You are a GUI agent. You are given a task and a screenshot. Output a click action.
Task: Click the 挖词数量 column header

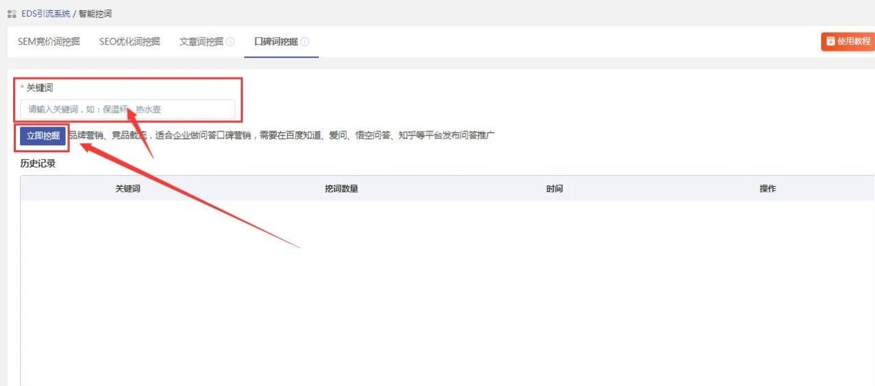coord(341,189)
